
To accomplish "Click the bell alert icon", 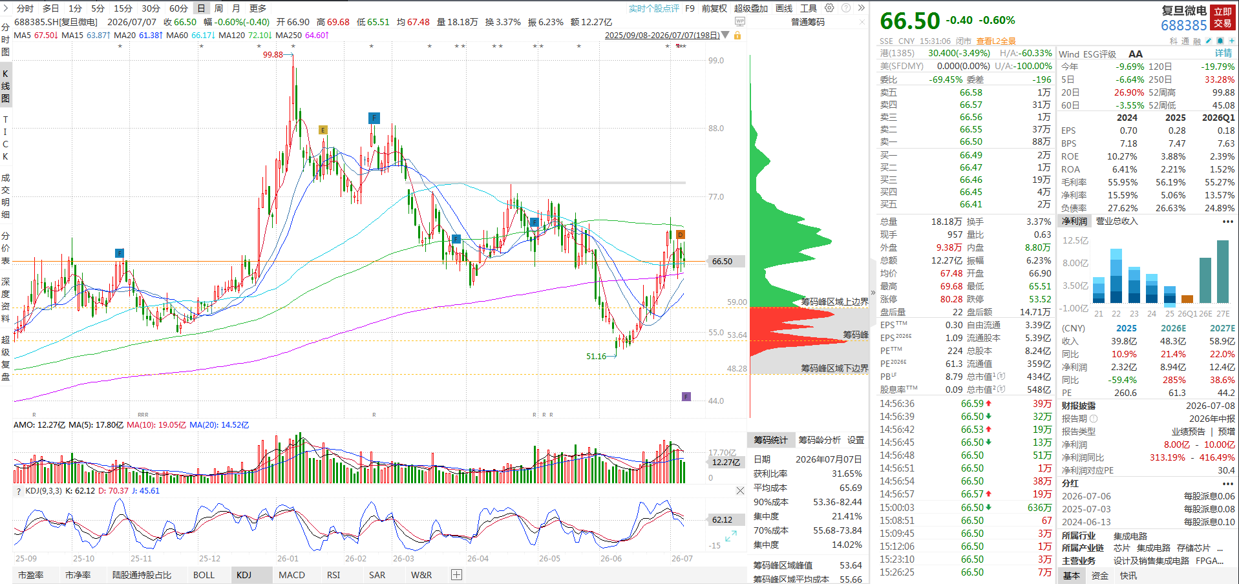I will pyautogui.click(x=1220, y=41).
